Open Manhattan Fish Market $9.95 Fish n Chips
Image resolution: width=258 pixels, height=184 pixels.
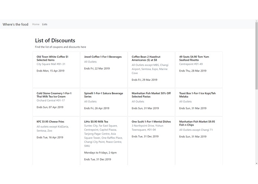197,123
